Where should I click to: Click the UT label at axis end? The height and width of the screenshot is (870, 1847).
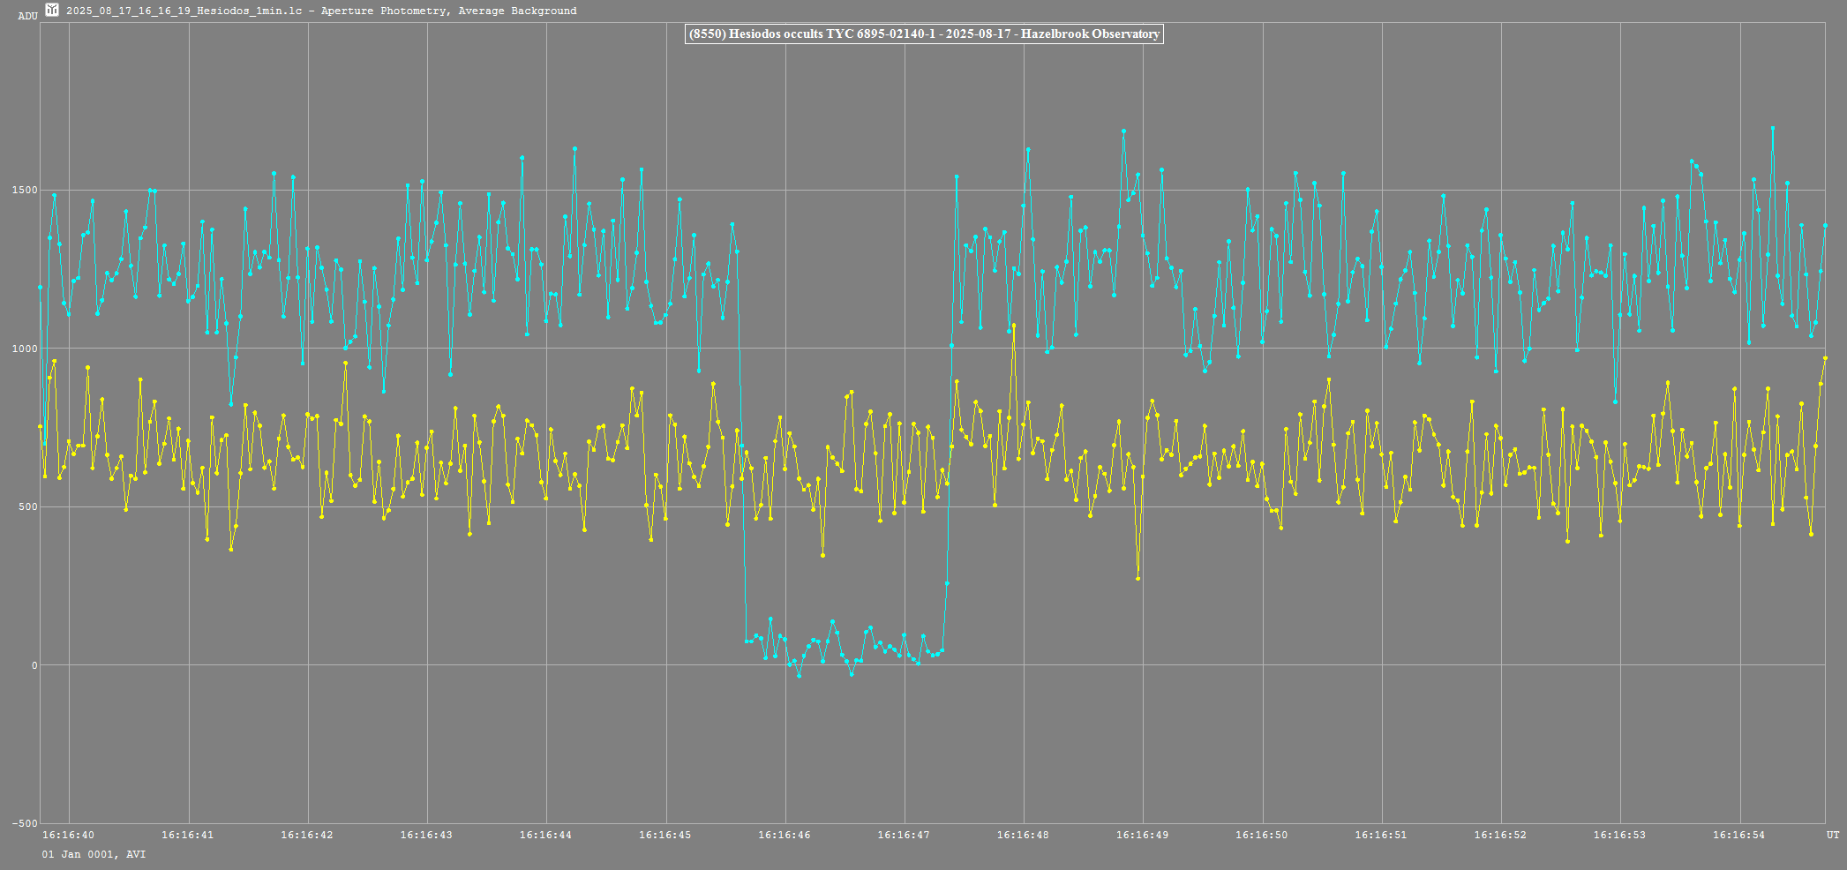point(1833,835)
